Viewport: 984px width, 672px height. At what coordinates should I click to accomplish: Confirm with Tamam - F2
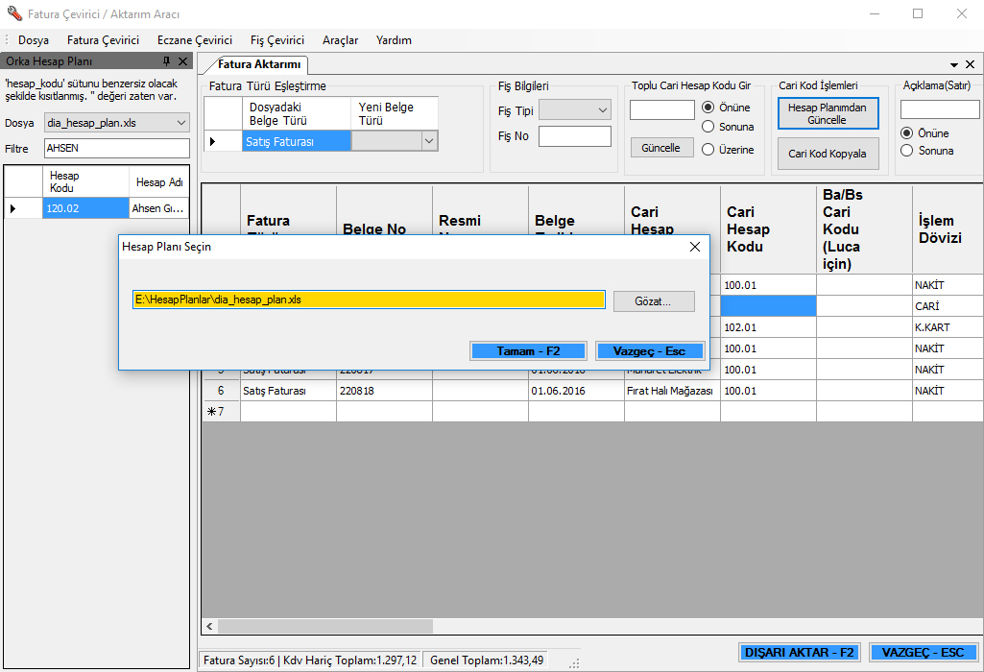(528, 351)
